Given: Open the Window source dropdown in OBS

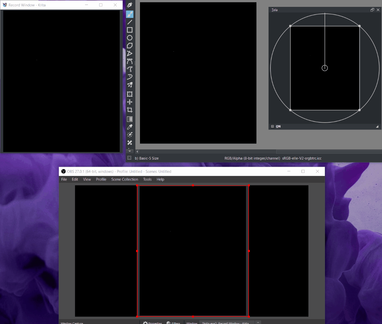Looking at the screenshot, I should coord(225,323).
